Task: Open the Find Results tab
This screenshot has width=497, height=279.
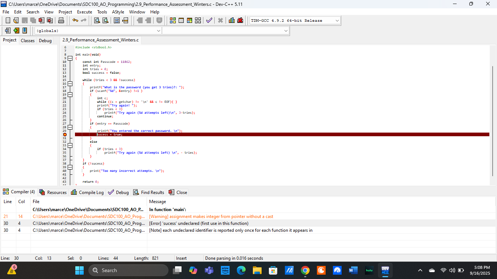Action: (149, 192)
